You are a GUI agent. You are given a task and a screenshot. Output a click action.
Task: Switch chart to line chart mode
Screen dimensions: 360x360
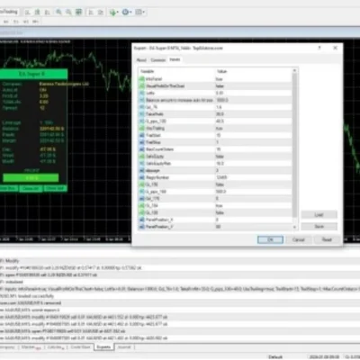click(47, 13)
